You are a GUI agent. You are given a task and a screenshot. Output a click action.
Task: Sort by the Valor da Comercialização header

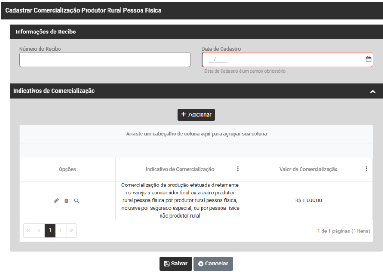[x=308, y=169]
